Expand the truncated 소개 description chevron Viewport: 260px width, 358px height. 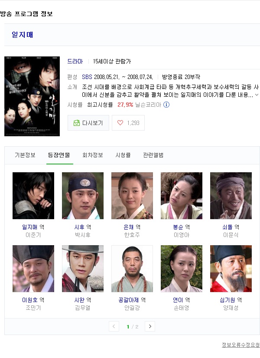(257, 95)
